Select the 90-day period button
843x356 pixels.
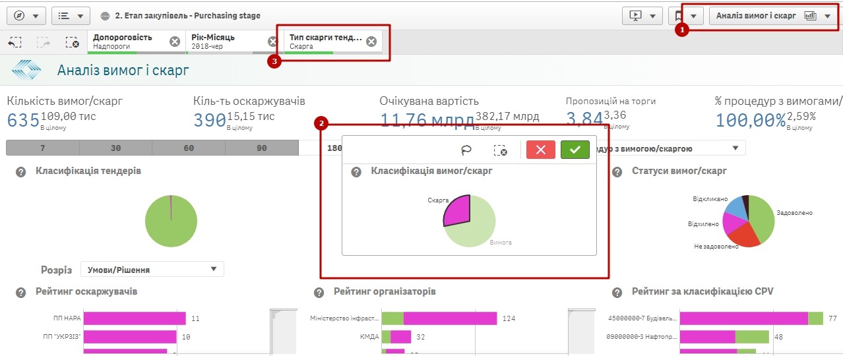[262, 148]
